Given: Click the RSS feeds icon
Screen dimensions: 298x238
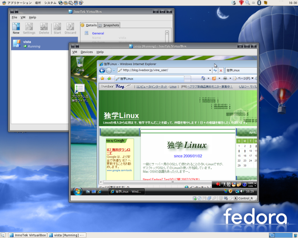Looking at the screenshot, I should (x=214, y=78).
